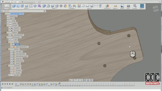This screenshot has height=91, width=162.
Task: Click the New Component icon in ASSEMBLE
Action: (70, 6)
